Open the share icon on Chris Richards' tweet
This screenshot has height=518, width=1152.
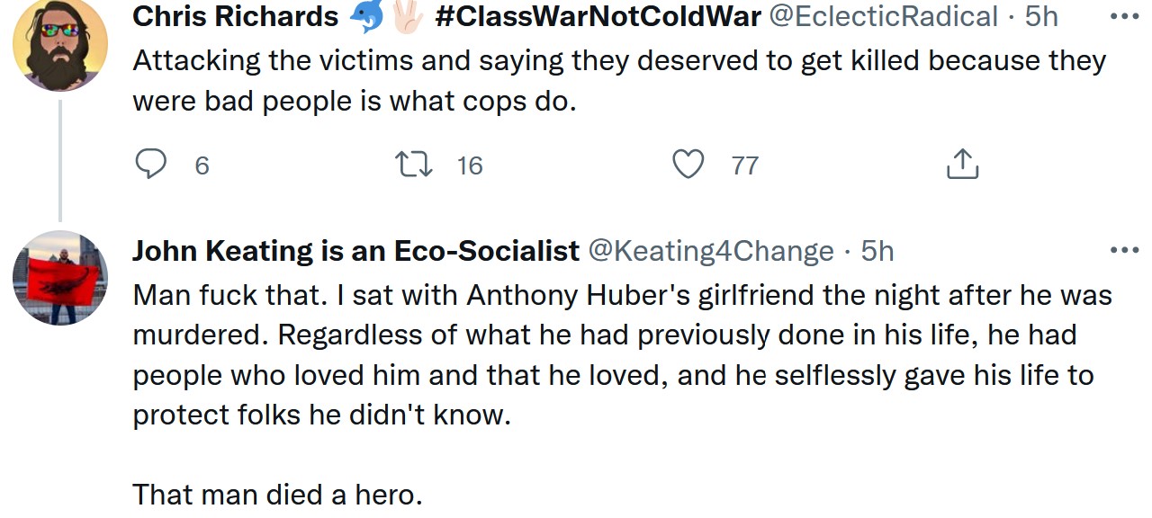click(962, 165)
